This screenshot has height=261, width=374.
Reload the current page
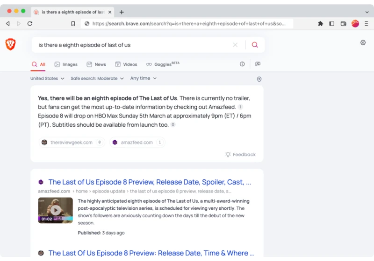(30, 23)
